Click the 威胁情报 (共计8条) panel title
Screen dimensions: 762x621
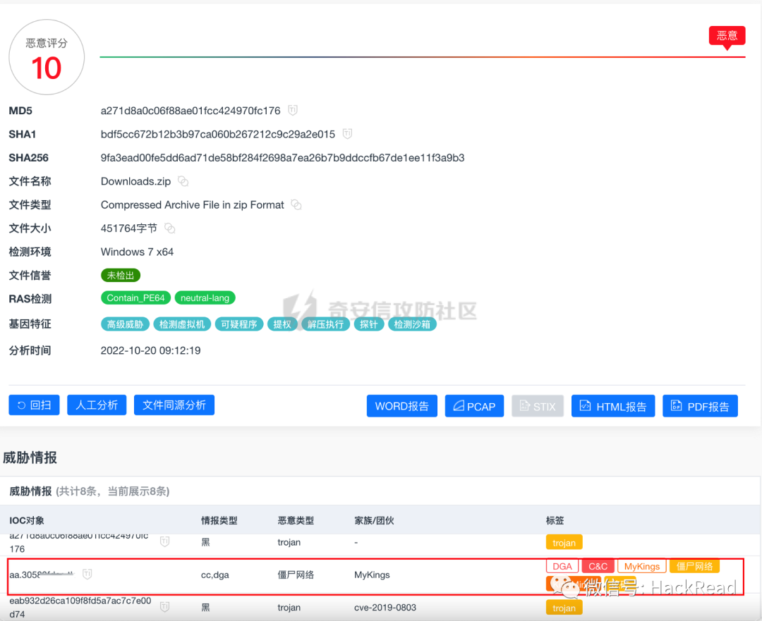(89, 491)
